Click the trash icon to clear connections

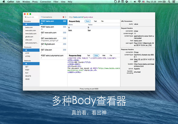(x=65, y=17)
